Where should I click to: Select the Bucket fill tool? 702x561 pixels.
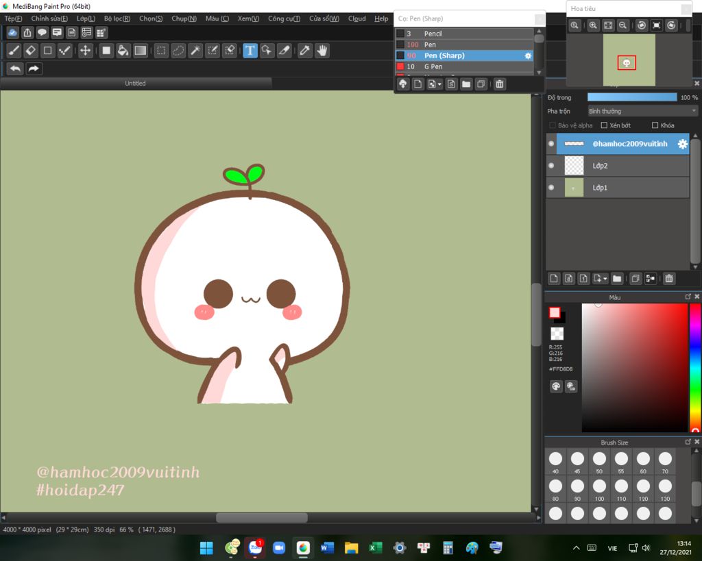[x=123, y=51]
